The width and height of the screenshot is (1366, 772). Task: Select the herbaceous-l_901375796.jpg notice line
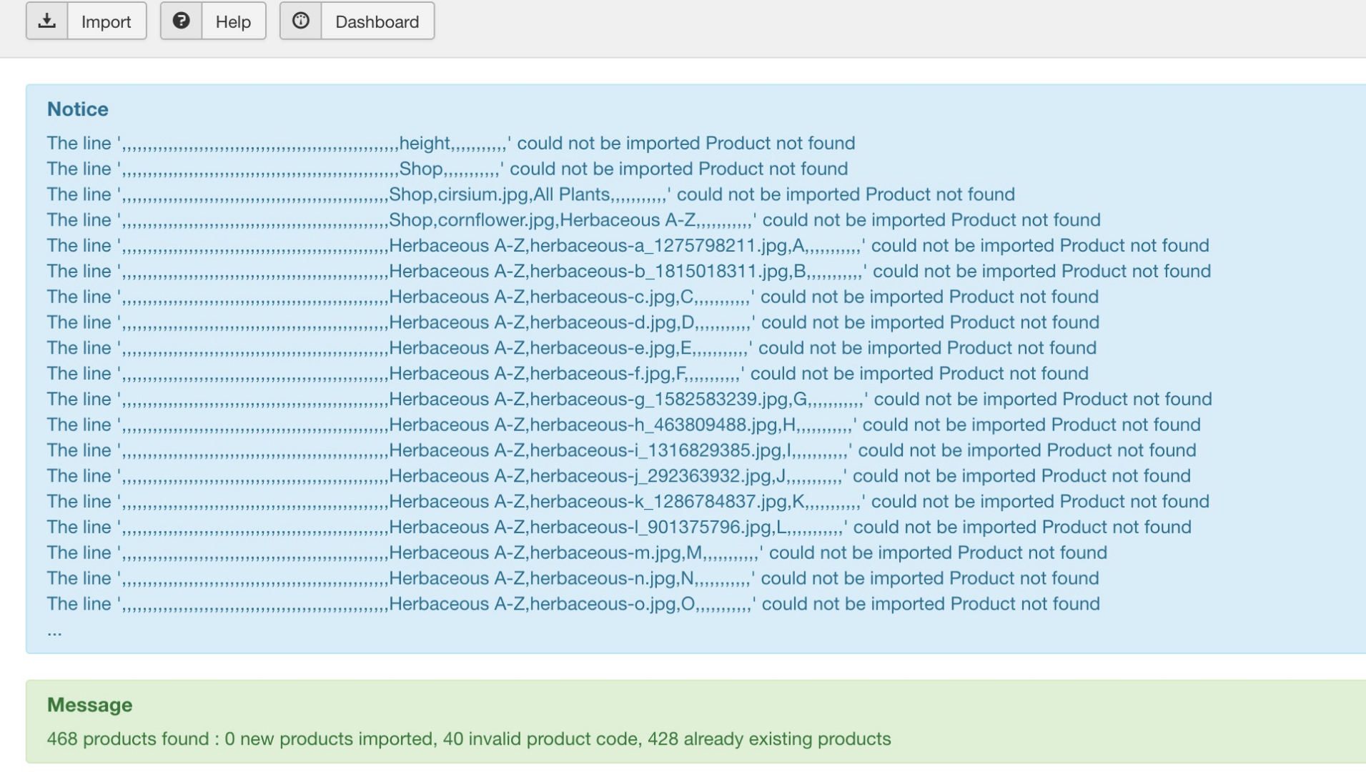coord(618,528)
